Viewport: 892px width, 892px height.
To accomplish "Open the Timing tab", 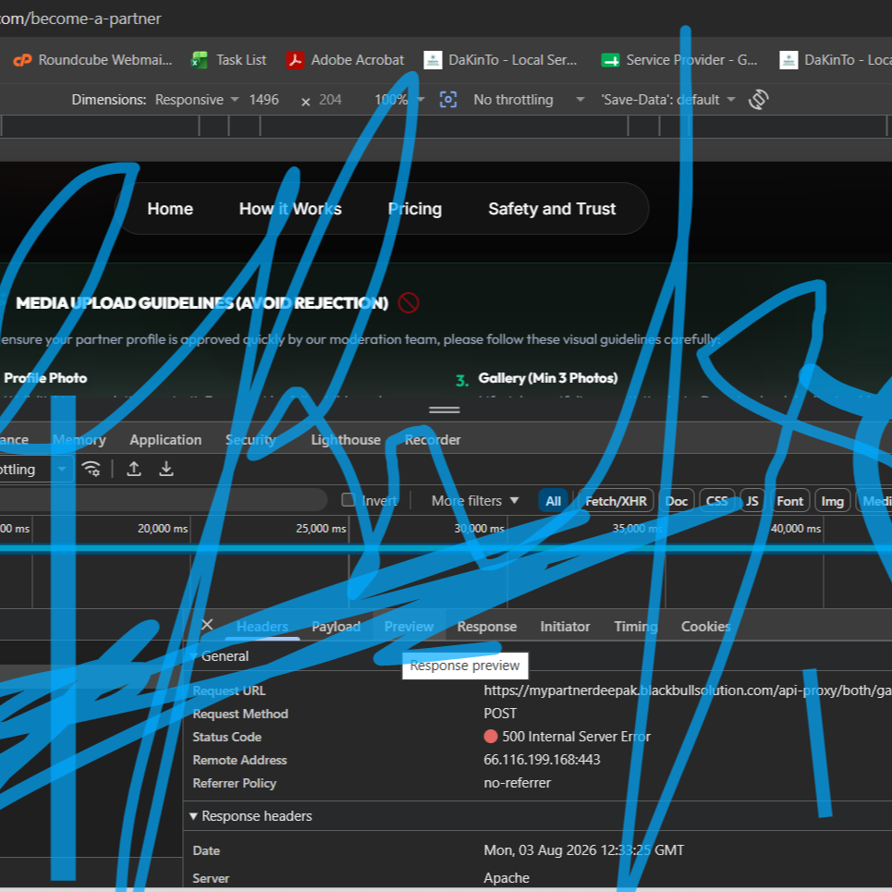I will click(x=635, y=627).
